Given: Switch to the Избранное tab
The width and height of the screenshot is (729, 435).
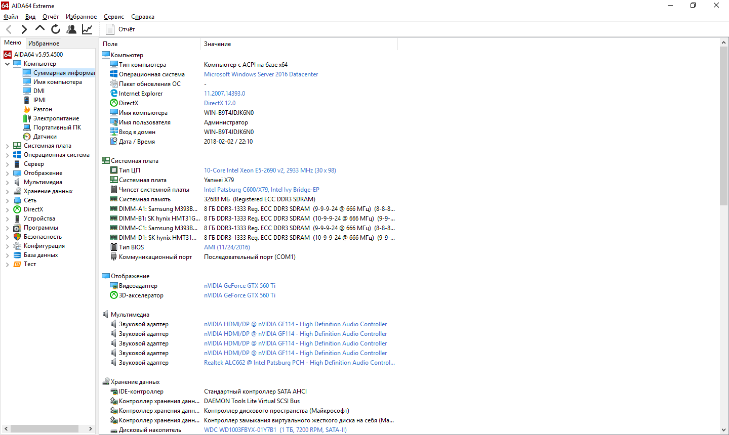Looking at the screenshot, I should [44, 43].
